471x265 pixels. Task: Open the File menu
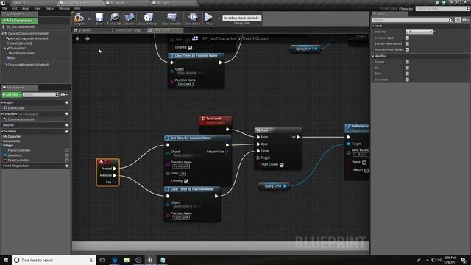point(4,8)
